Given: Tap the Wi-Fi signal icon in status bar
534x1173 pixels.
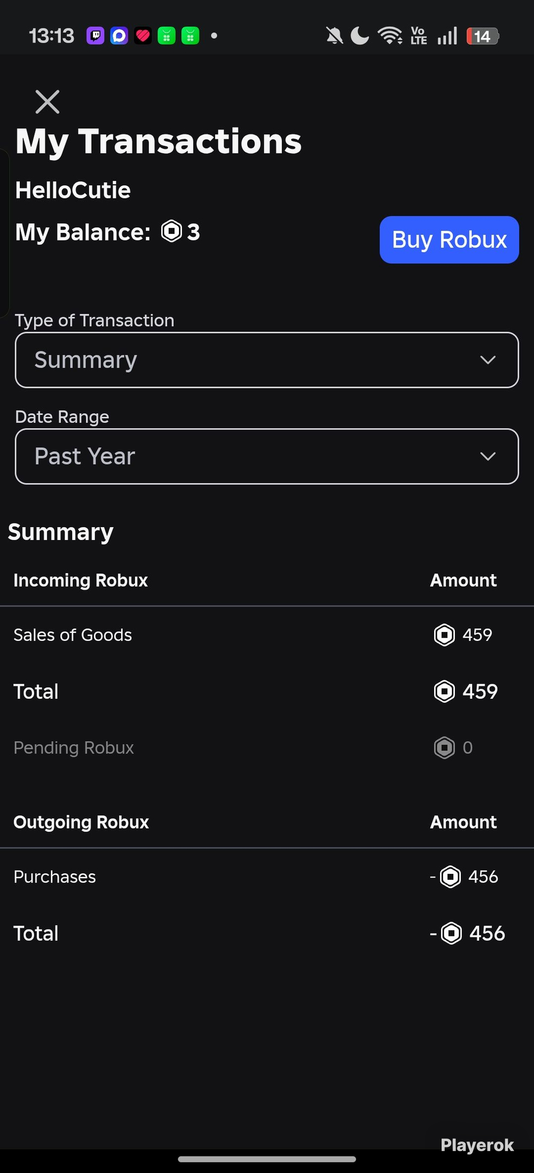Looking at the screenshot, I should 390,36.
